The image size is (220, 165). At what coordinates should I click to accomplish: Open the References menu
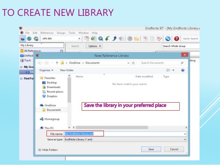tap(47, 33)
